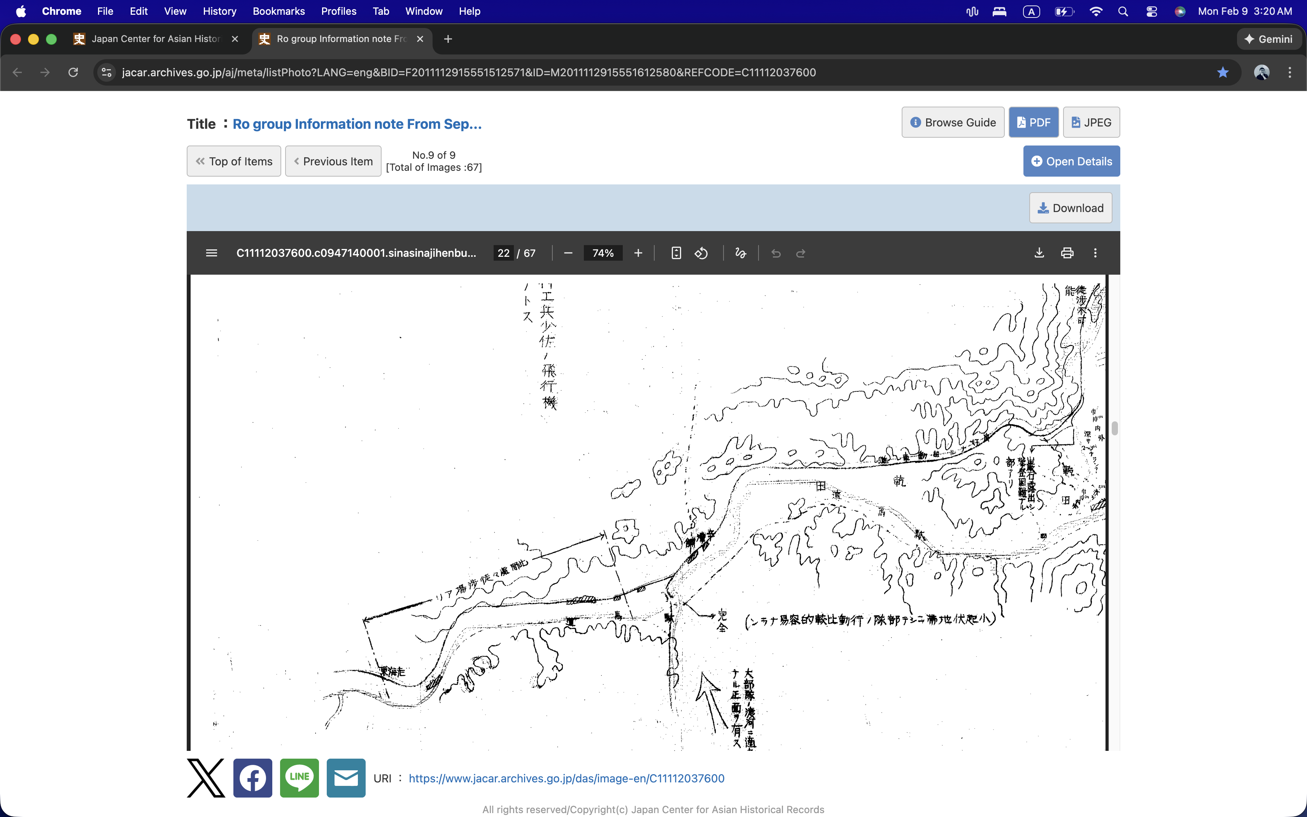Share the page via LINE

(299, 778)
